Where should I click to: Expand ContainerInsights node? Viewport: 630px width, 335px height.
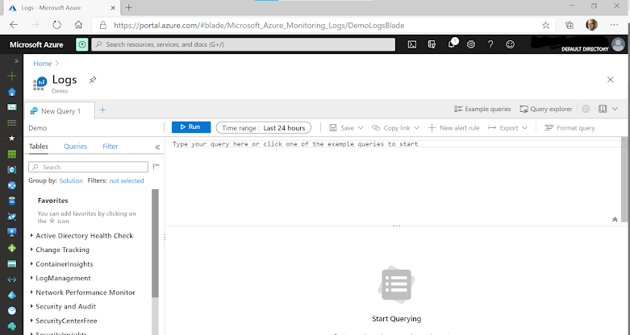[31, 264]
